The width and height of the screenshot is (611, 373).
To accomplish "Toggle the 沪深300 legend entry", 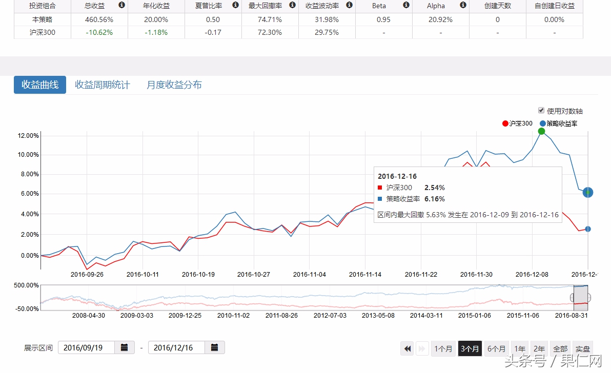I will pyautogui.click(x=517, y=123).
